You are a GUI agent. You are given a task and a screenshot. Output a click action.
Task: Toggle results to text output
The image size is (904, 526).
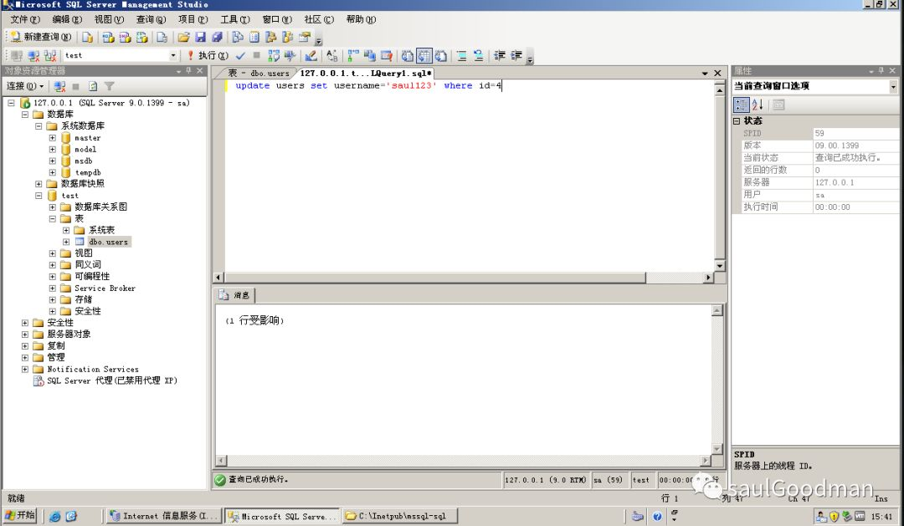(x=408, y=55)
